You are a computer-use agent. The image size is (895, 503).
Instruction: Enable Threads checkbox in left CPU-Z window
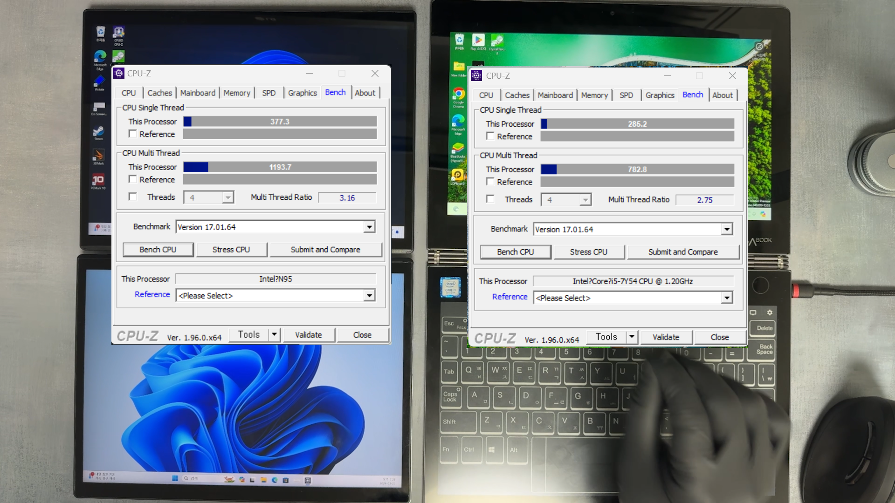[x=133, y=197]
